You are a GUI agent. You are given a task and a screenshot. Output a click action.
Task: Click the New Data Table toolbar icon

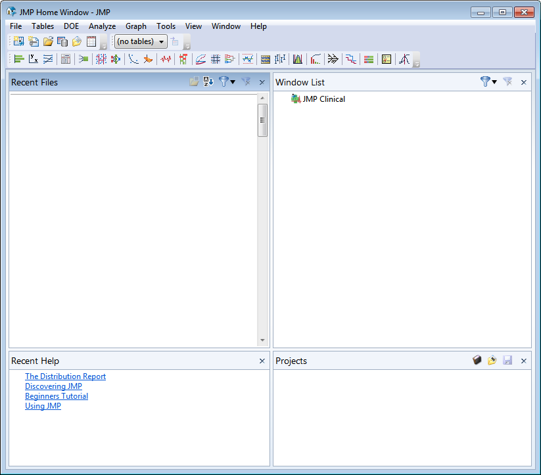18,41
